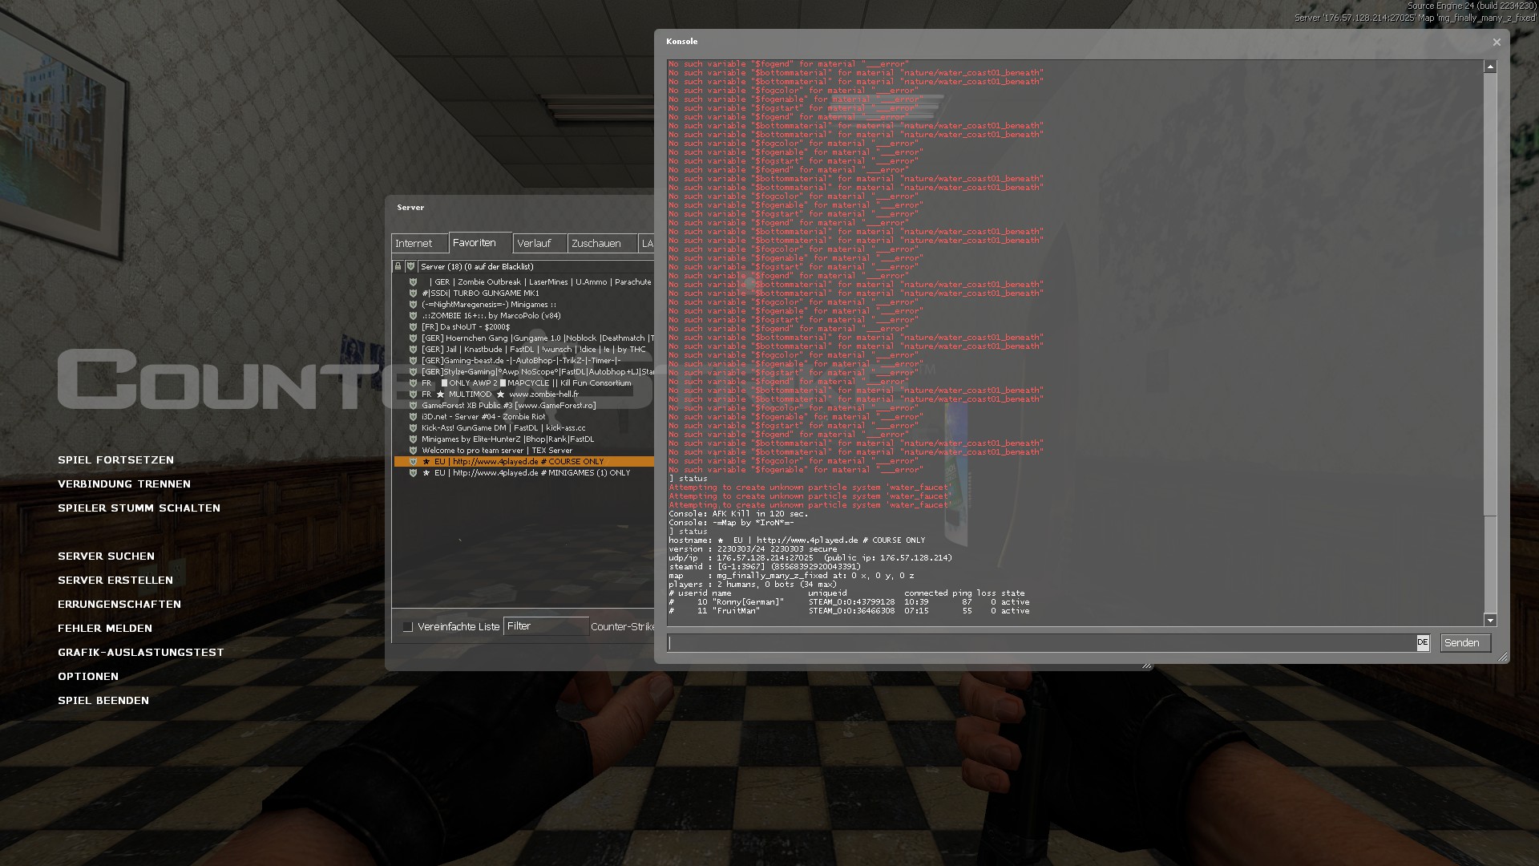The image size is (1539, 866).
Task: Click the Filter field in server browser
Action: click(546, 626)
